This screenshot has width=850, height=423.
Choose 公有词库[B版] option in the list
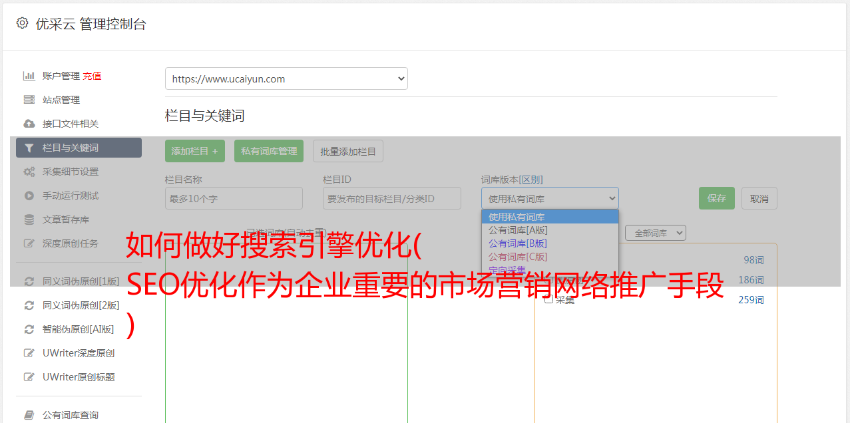point(550,243)
